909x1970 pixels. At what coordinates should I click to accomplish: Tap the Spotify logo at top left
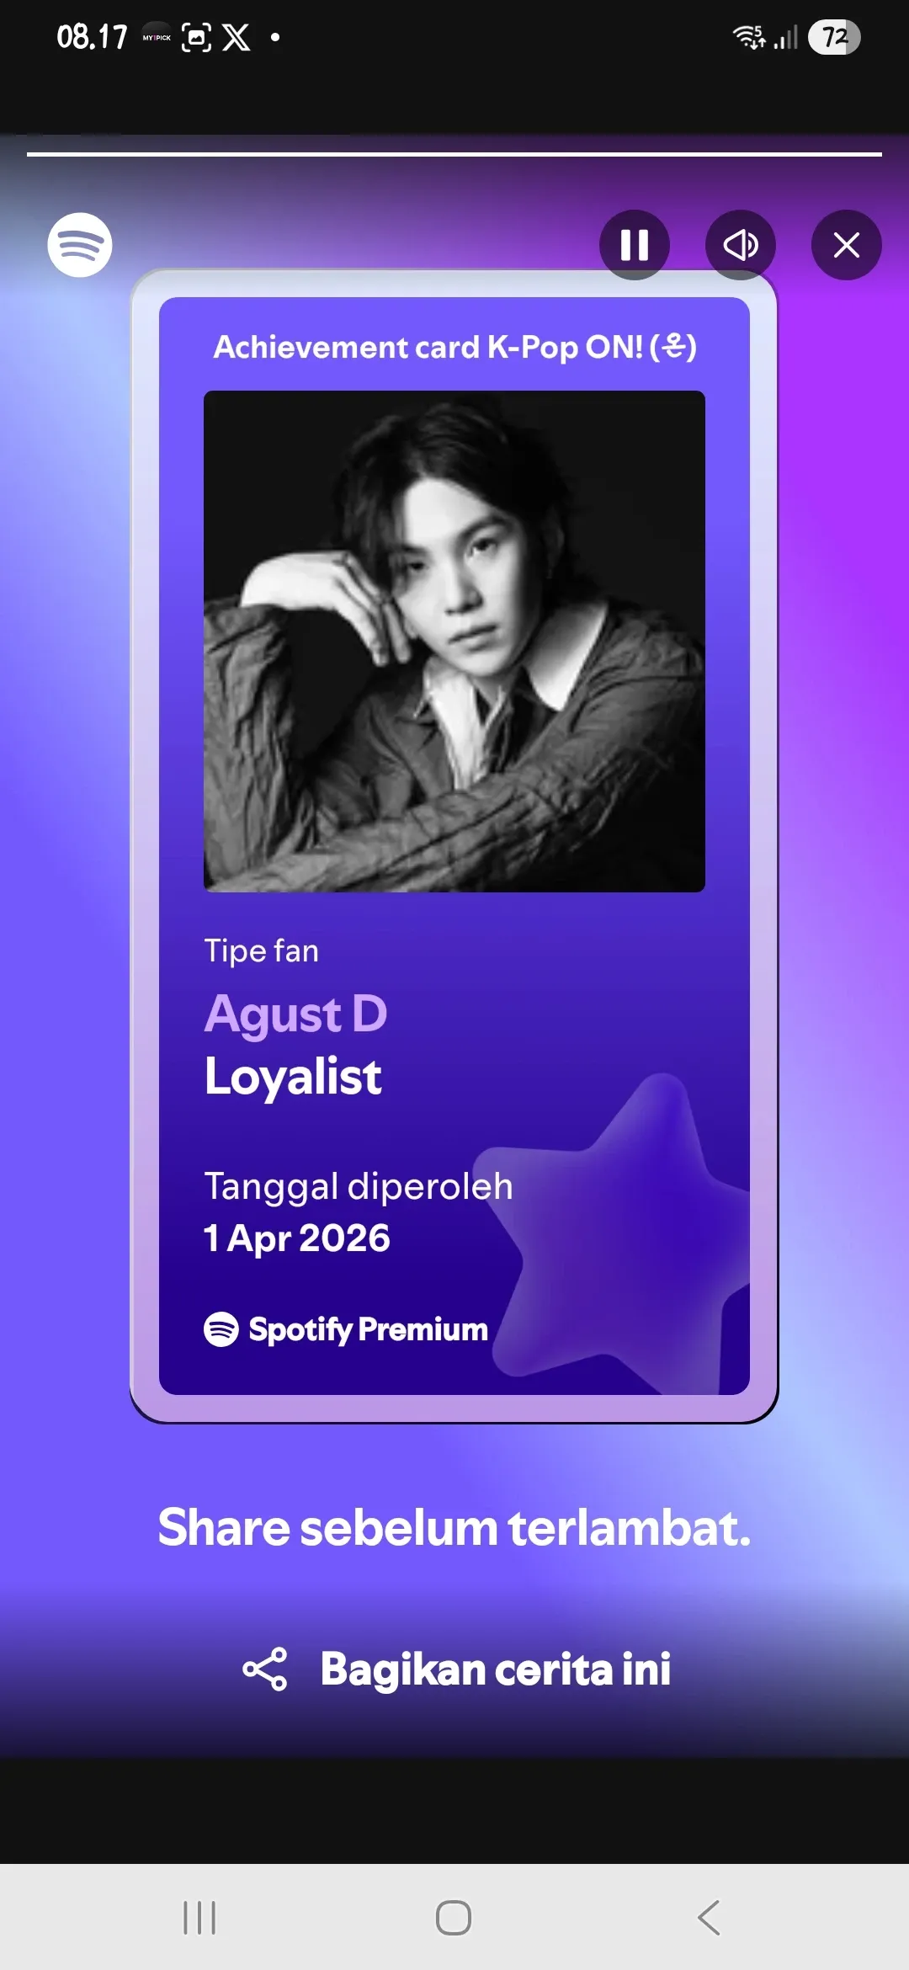pos(80,245)
